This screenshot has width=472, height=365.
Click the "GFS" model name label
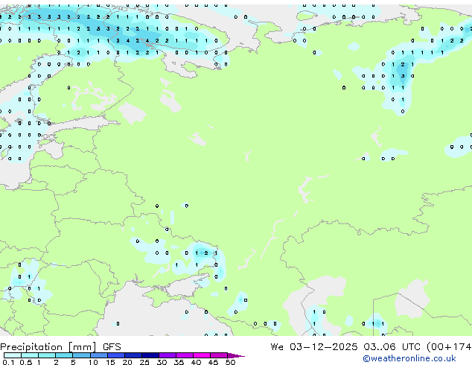(112, 347)
